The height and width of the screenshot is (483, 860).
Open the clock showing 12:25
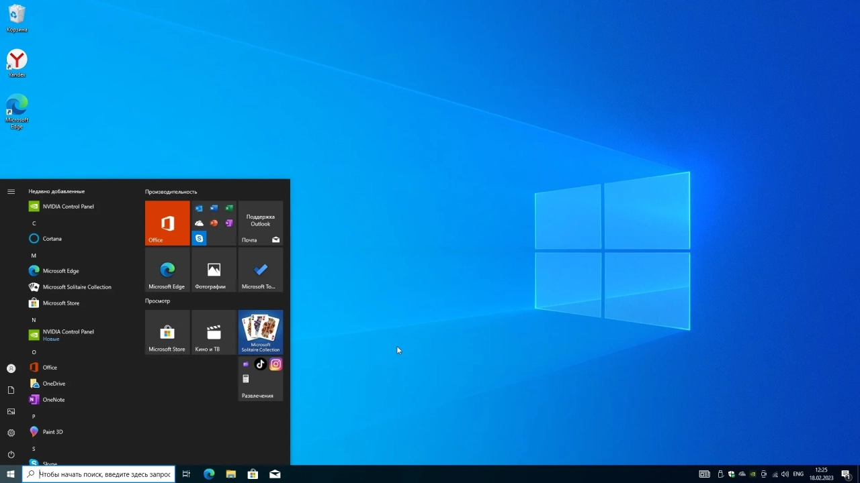(821, 474)
